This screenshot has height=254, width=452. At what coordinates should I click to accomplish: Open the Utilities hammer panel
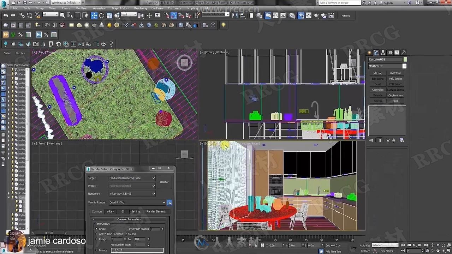click(x=404, y=53)
